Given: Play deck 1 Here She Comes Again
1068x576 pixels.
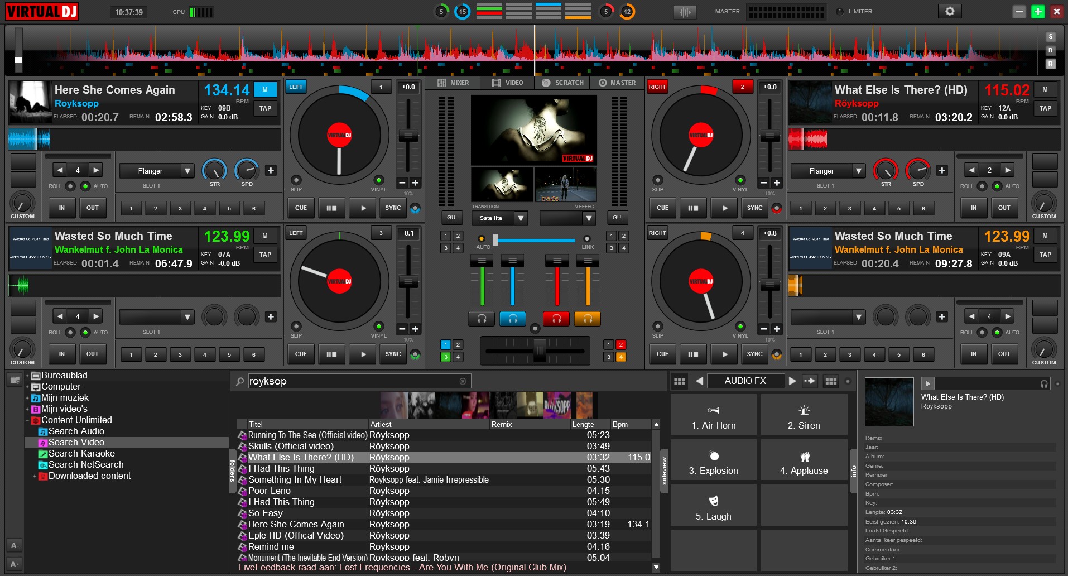Looking at the screenshot, I should tap(363, 208).
